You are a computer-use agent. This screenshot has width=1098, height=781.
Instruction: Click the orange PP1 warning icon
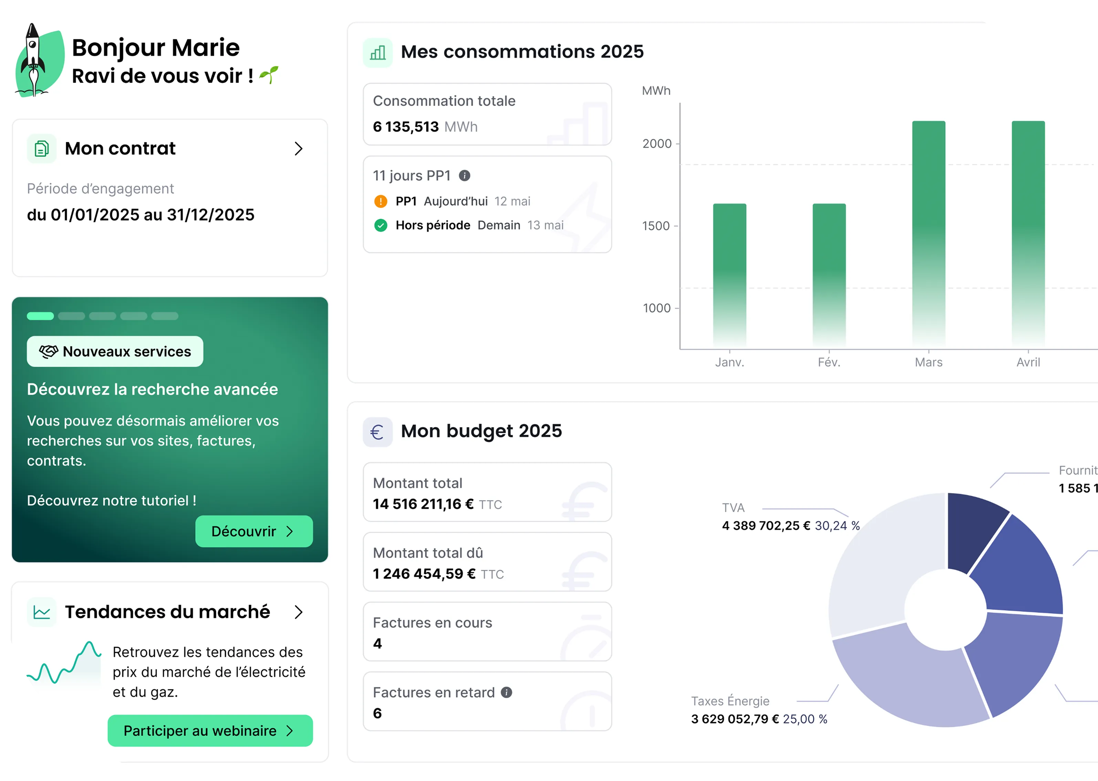[381, 201]
